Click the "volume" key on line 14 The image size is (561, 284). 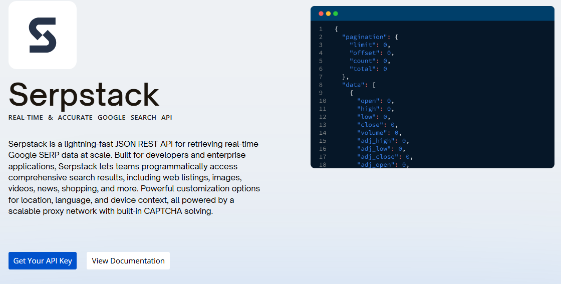pos(374,133)
